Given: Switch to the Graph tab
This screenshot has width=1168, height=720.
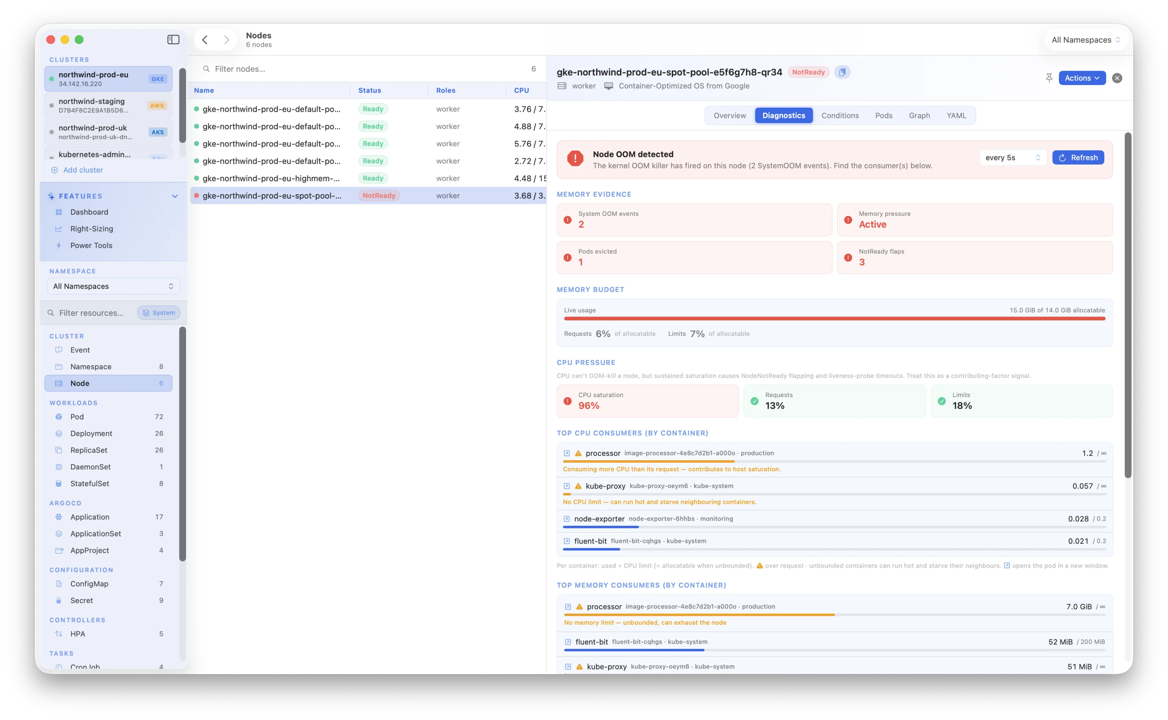Looking at the screenshot, I should coord(919,116).
